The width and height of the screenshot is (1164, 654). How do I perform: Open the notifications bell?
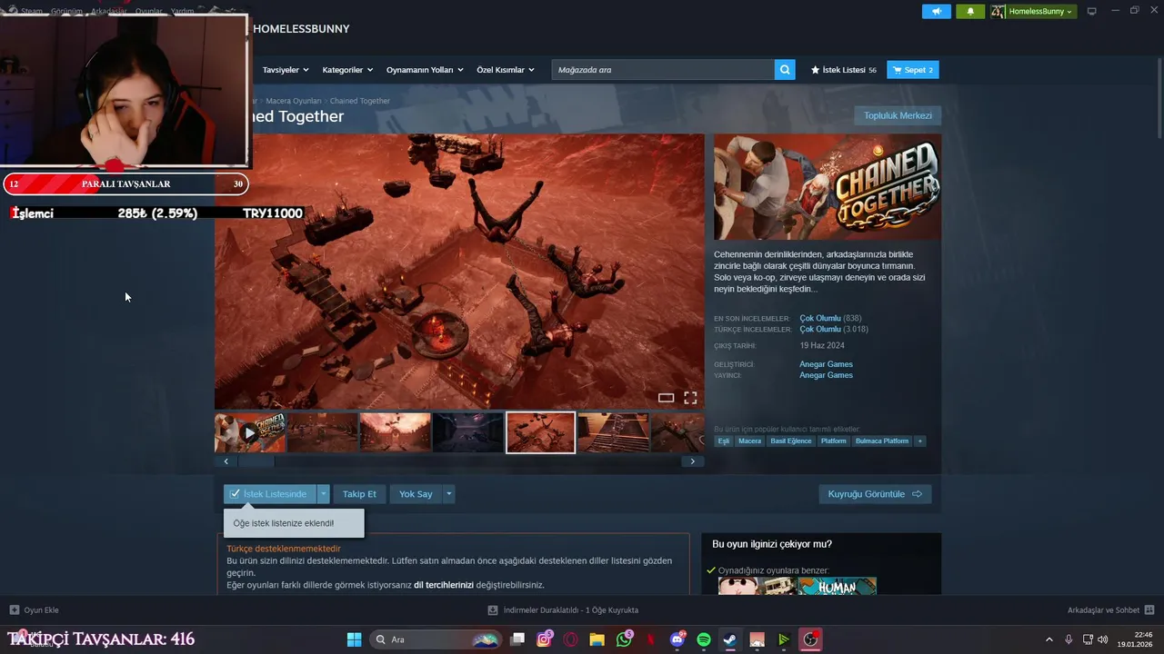click(x=970, y=11)
